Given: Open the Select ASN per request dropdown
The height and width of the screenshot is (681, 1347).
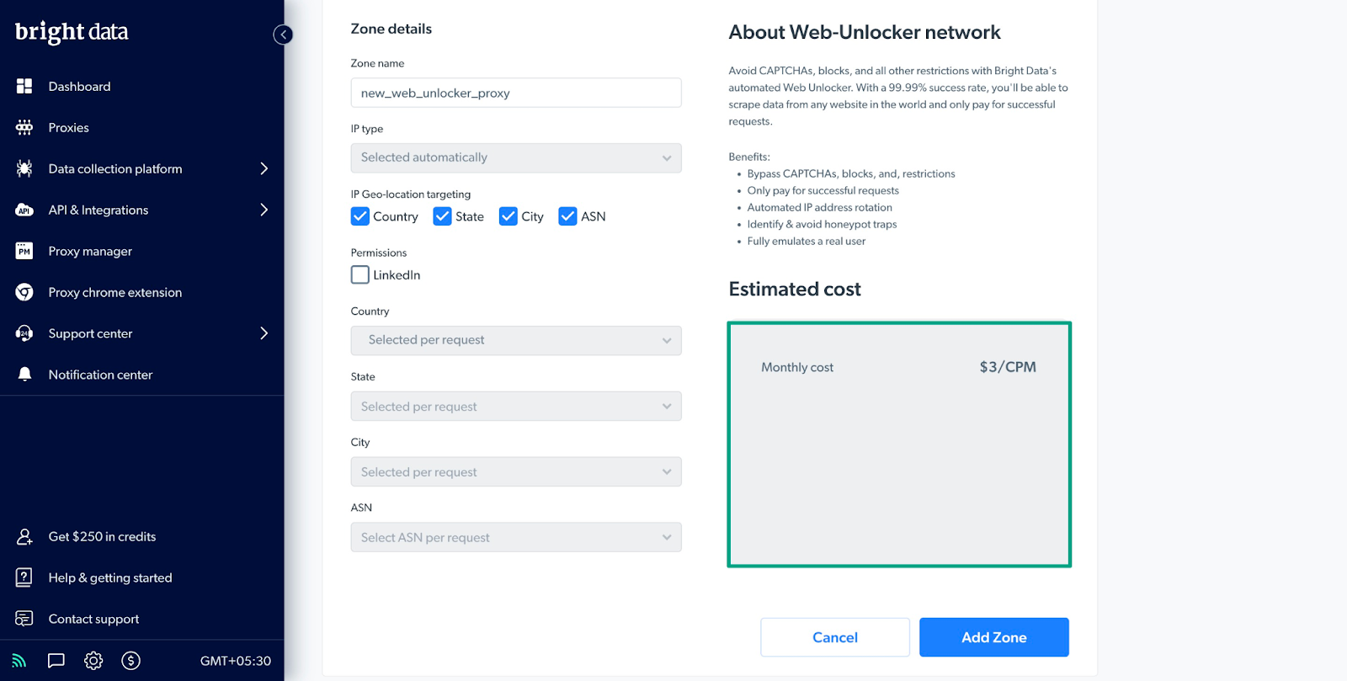Looking at the screenshot, I should click(x=515, y=538).
